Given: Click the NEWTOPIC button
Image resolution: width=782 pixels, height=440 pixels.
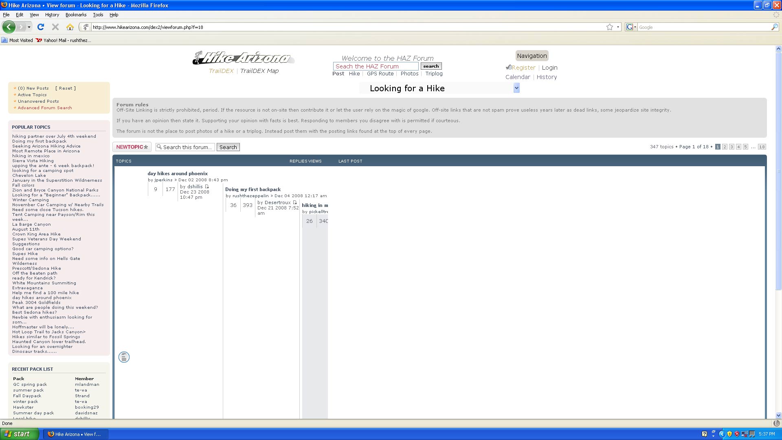Looking at the screenshot, I should (132, 147).
